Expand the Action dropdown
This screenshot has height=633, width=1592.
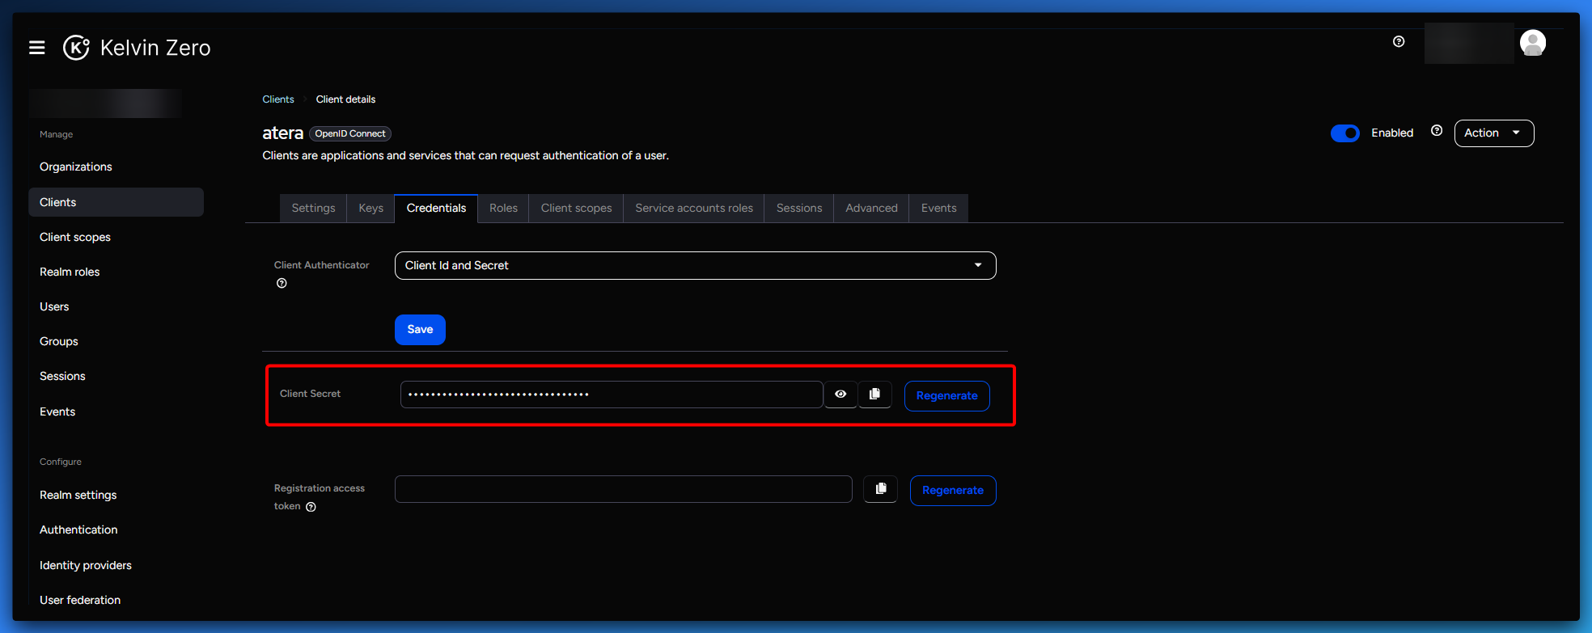click(1493, 133)
